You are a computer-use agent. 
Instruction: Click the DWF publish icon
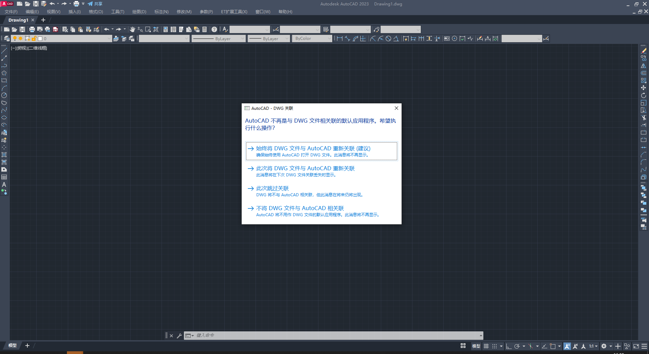[55, 30]
